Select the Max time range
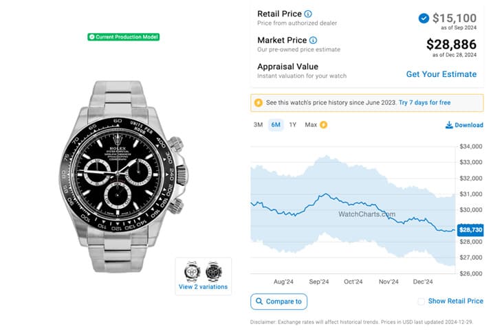Screen dimensions: 502x331 point(311,125)
